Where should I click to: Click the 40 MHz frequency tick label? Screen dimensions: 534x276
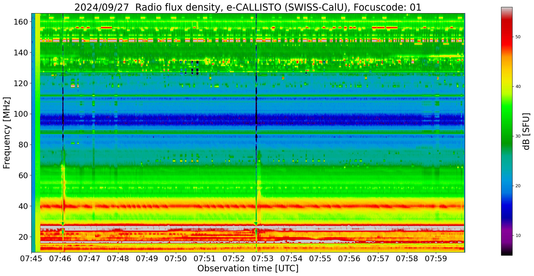[x=23, y=206]
